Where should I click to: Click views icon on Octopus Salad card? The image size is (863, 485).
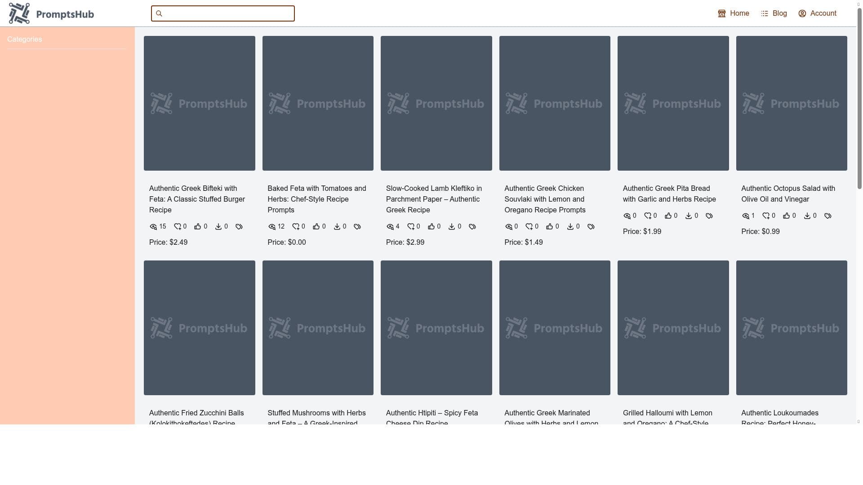[746, 216]
